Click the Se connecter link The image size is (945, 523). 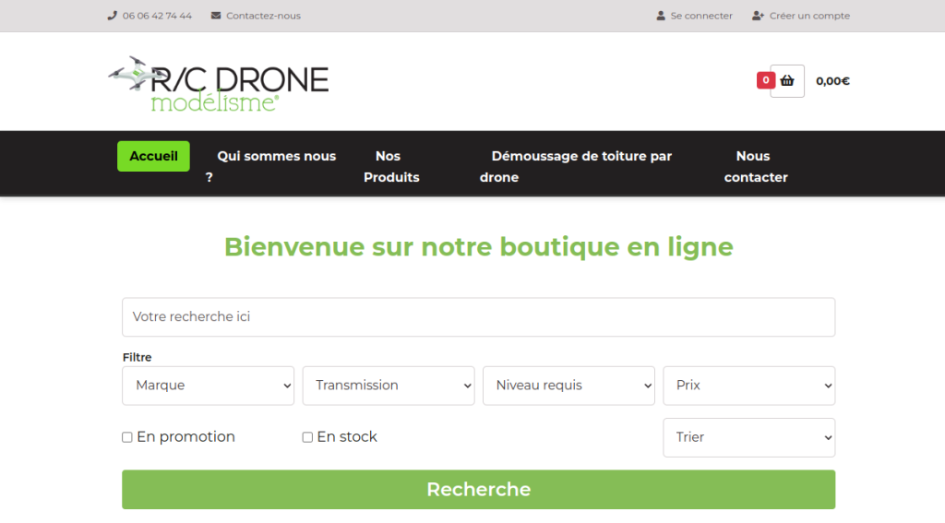point(701,16)
